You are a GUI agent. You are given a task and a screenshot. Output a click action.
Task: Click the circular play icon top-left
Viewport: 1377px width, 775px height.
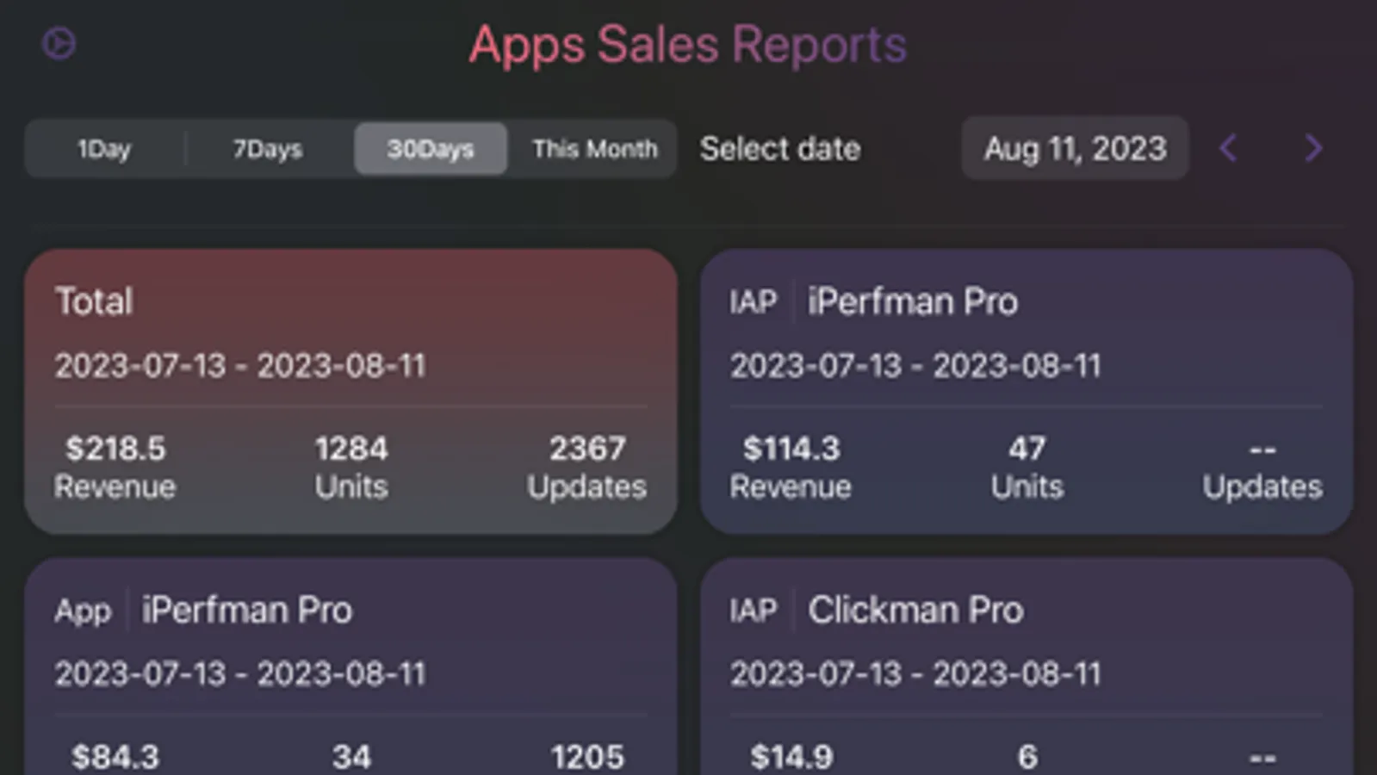[59, 42]
